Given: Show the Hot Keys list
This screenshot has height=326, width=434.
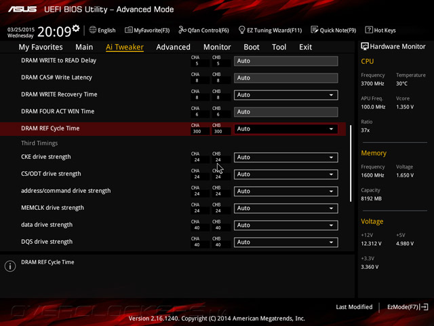Looking at the screenshot, I should pyautogui.click(x=380, y=30).
